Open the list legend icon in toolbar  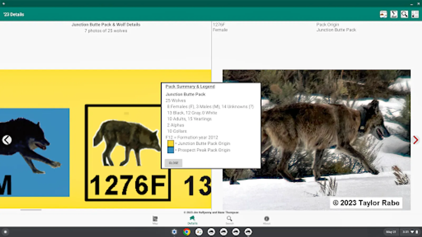click(x=415, y=14)
